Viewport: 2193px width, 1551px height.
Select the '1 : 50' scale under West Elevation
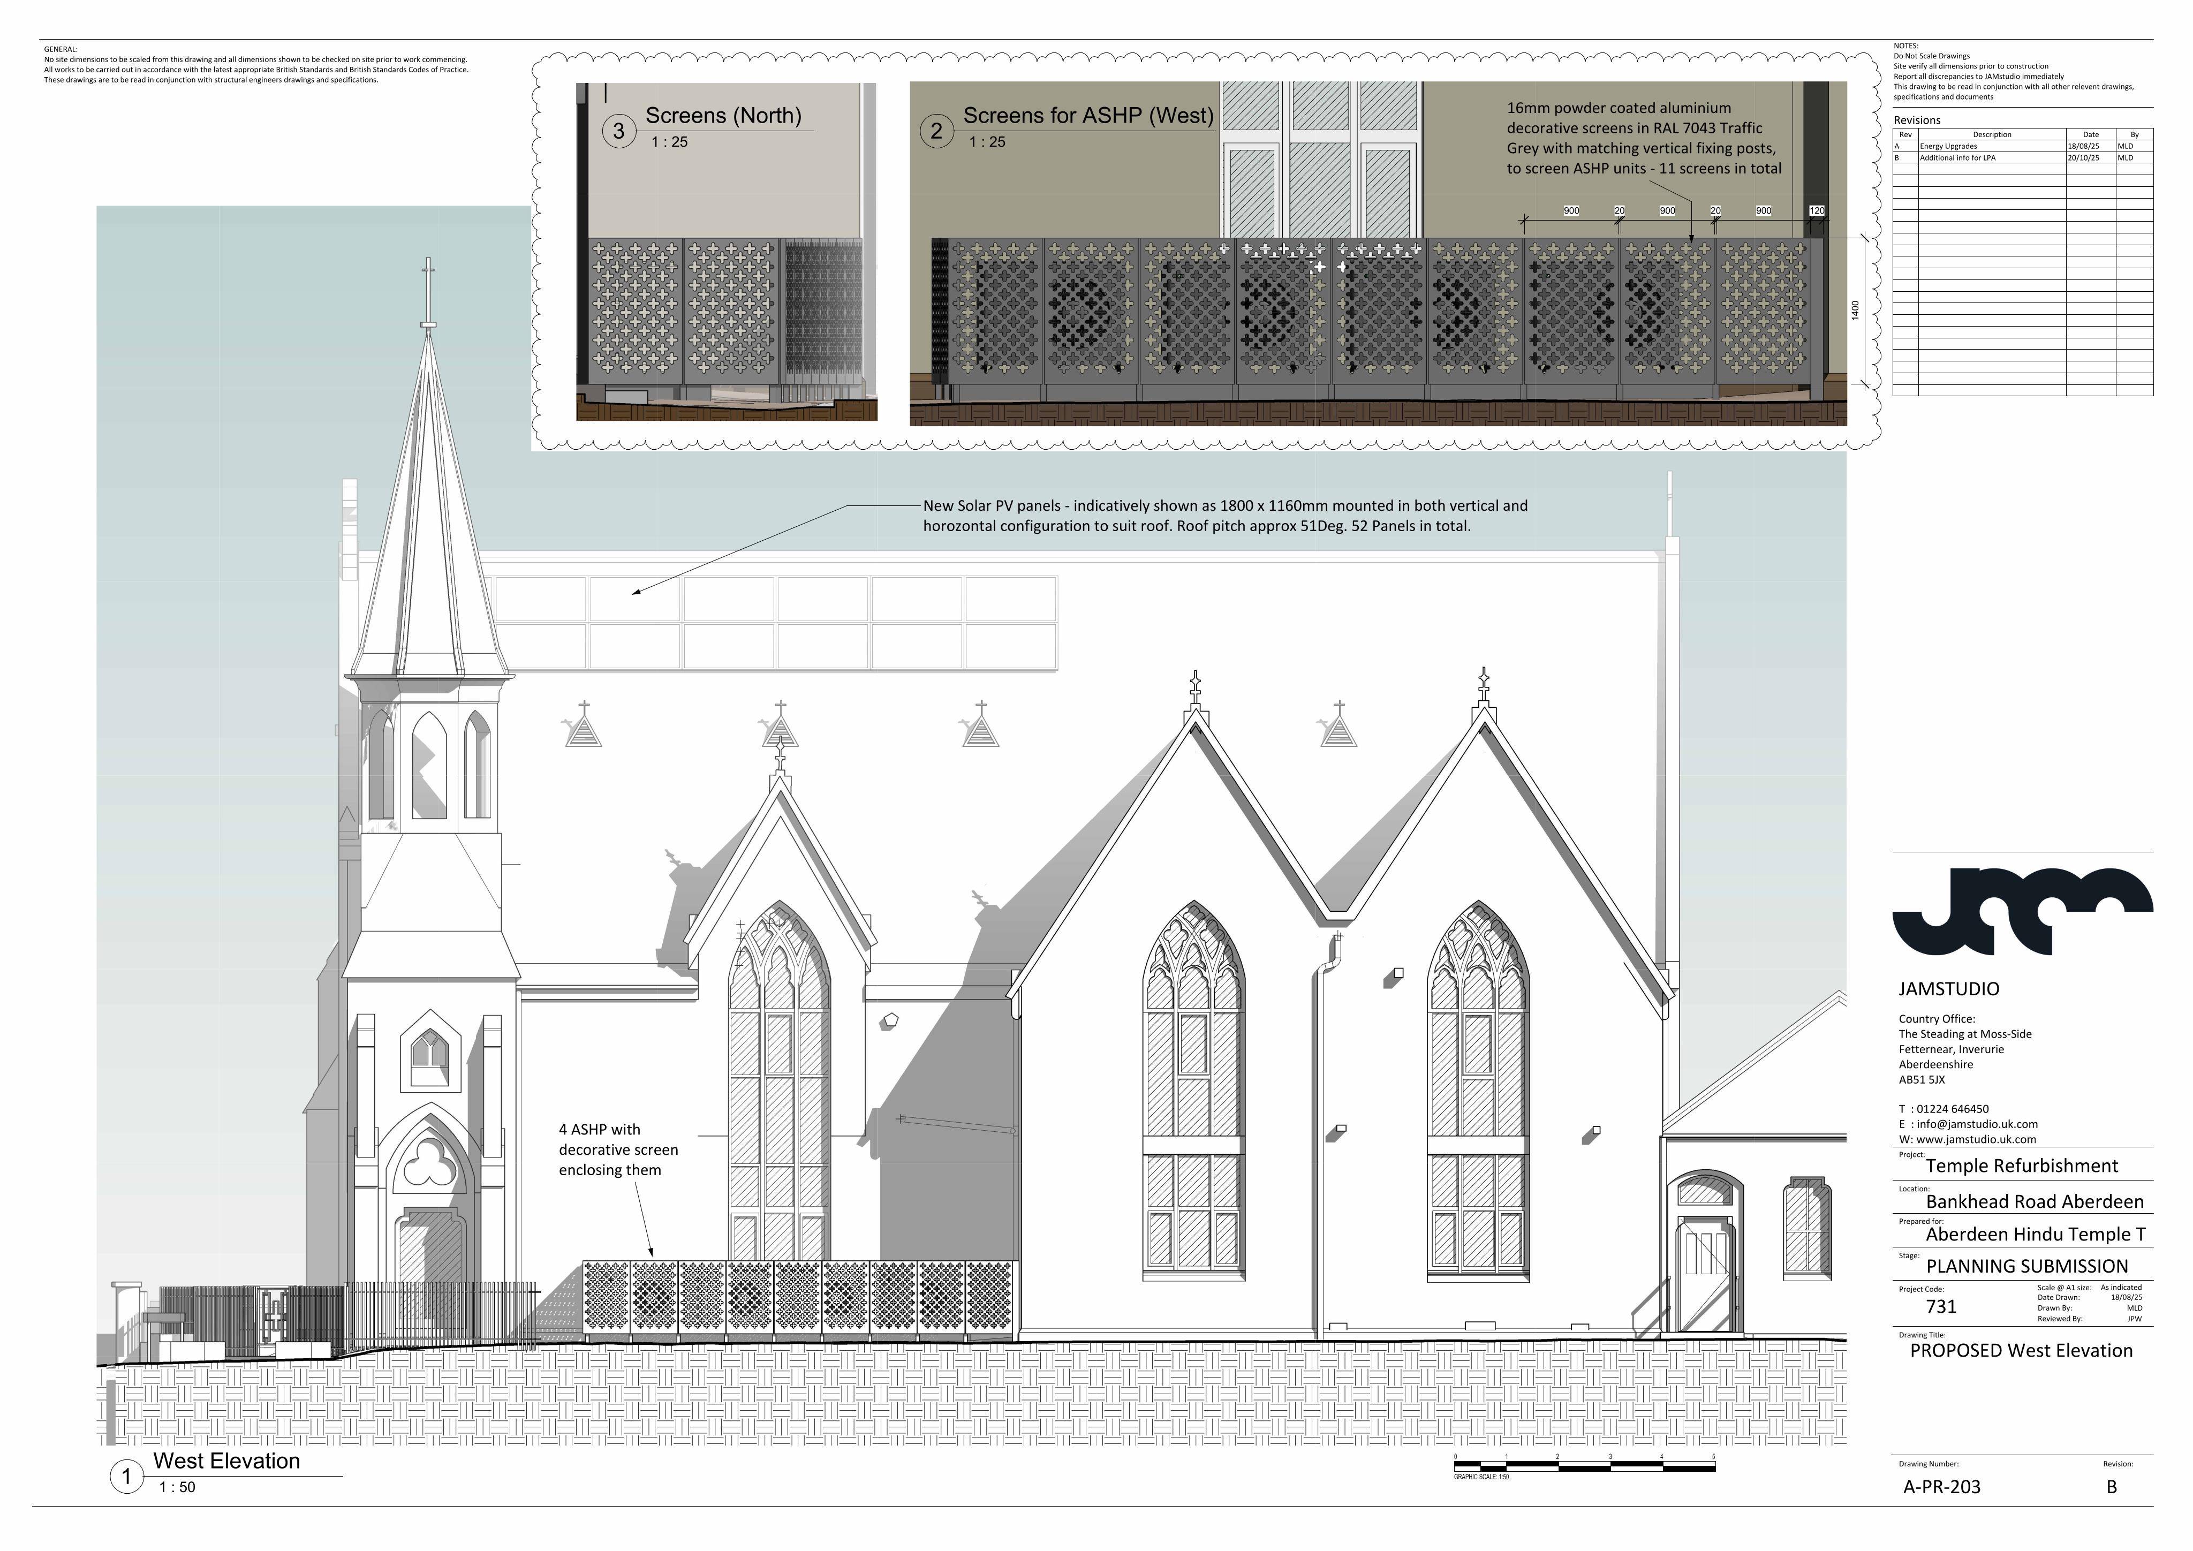coord(177,1487)
